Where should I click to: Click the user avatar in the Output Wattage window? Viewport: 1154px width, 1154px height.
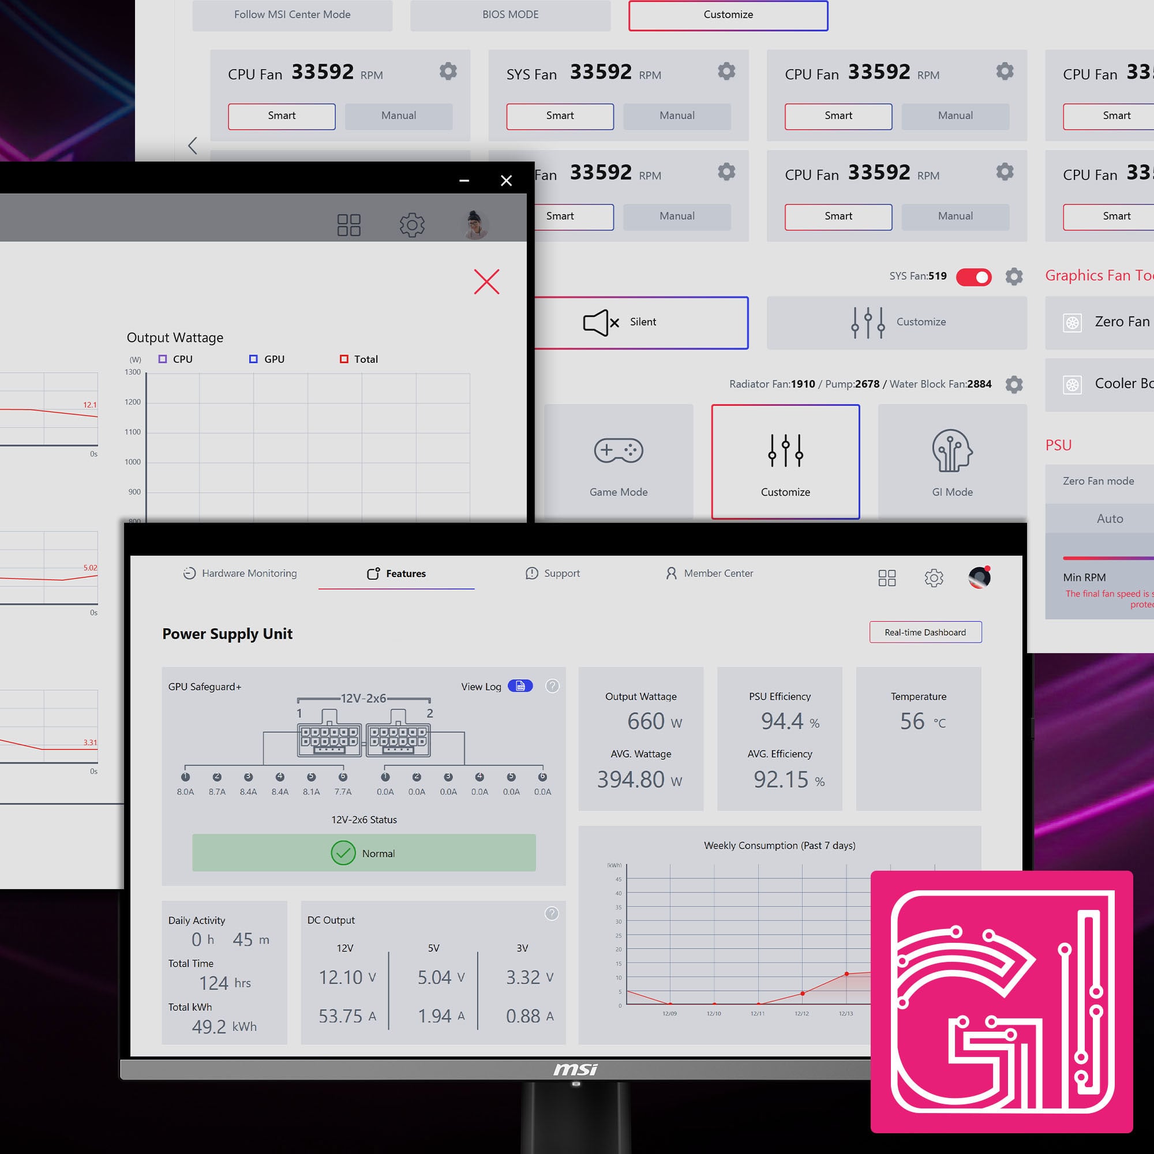(475, 225)
